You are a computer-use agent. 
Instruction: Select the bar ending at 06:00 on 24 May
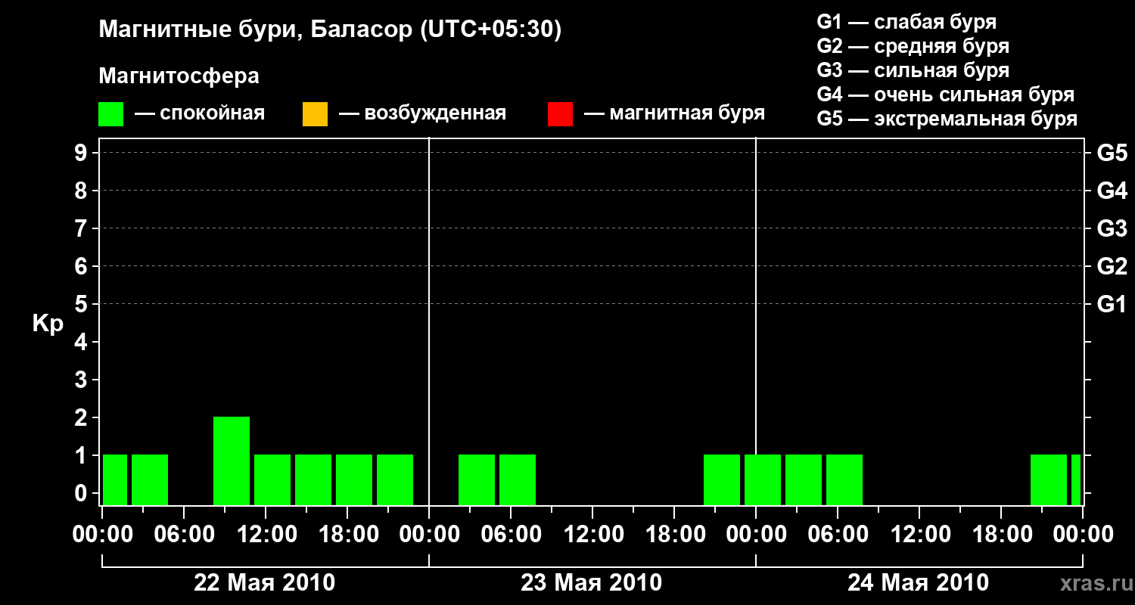pyautogui.click(x=804, y=479)
